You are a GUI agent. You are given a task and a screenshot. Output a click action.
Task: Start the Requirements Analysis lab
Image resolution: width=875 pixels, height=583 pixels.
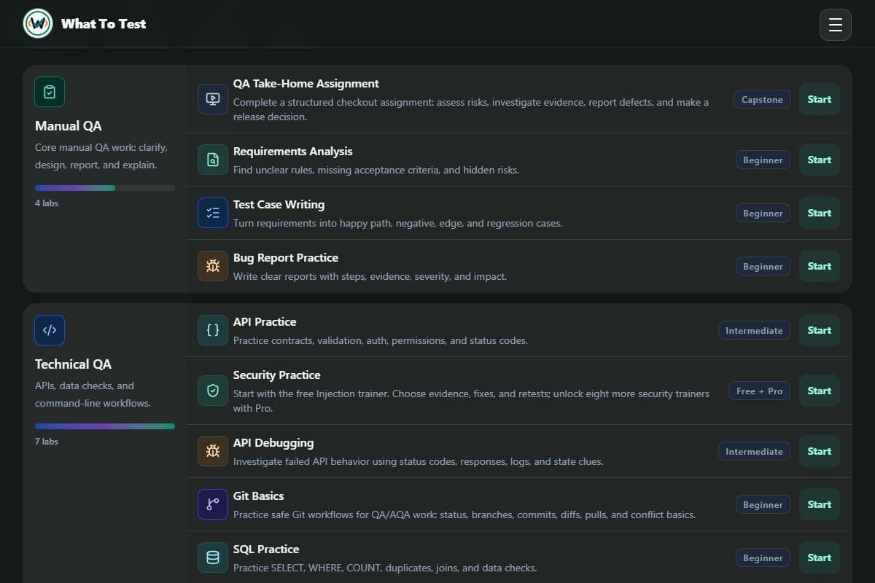pyautogui.click(x=820, y=160)
